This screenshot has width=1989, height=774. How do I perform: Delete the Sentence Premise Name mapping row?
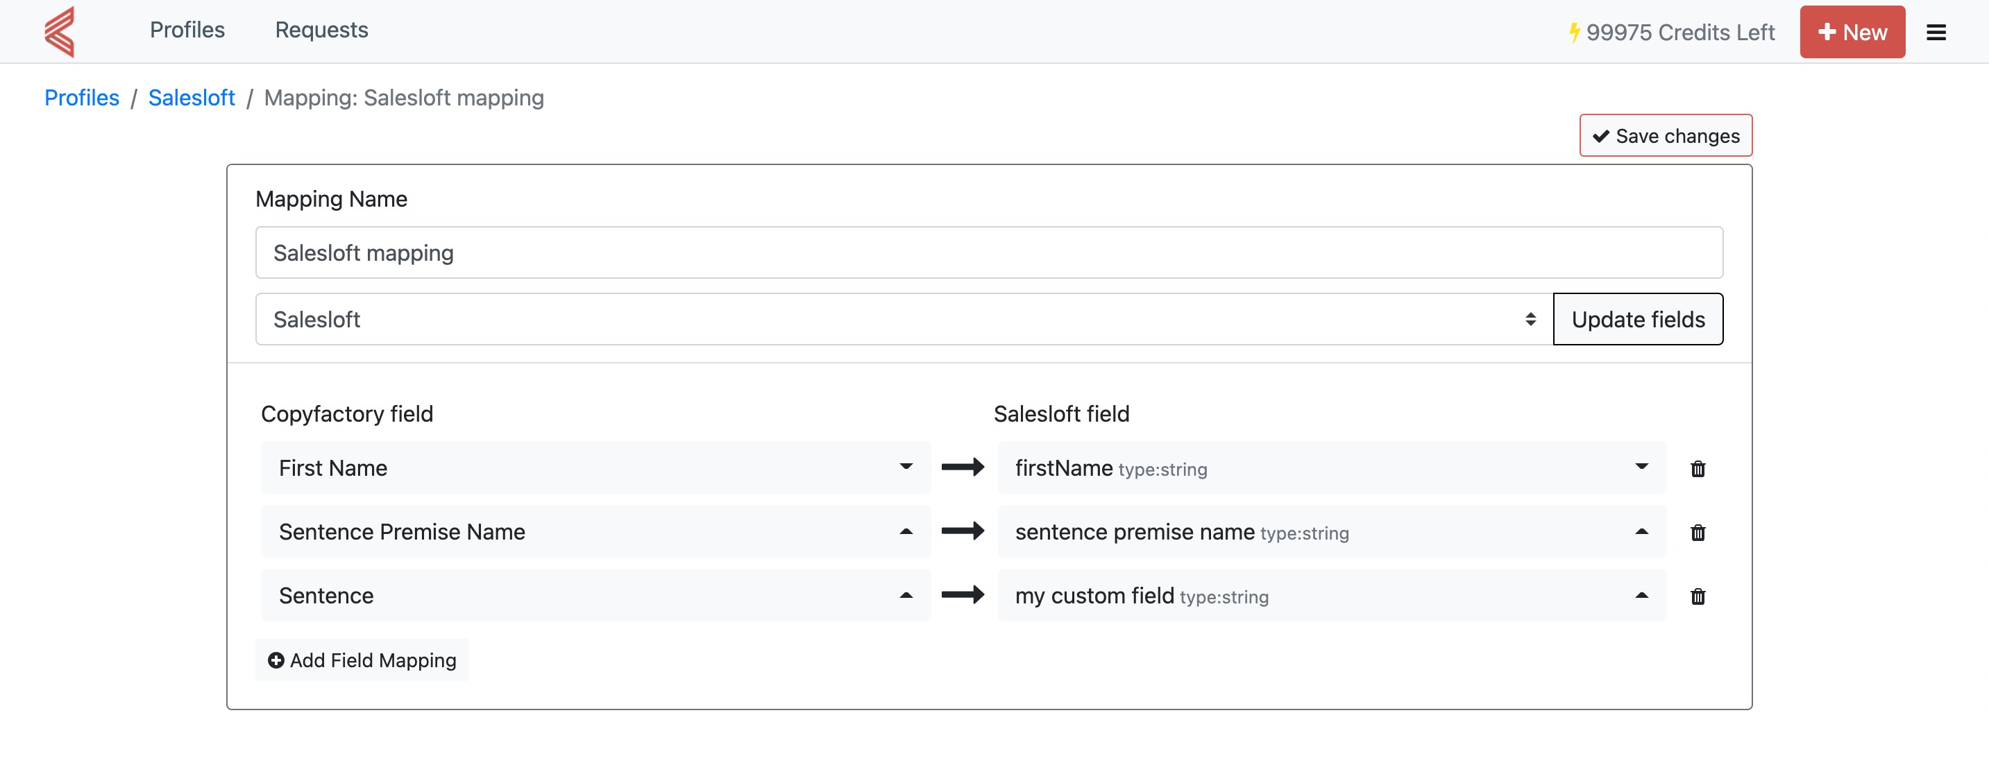pos(1698,533)
